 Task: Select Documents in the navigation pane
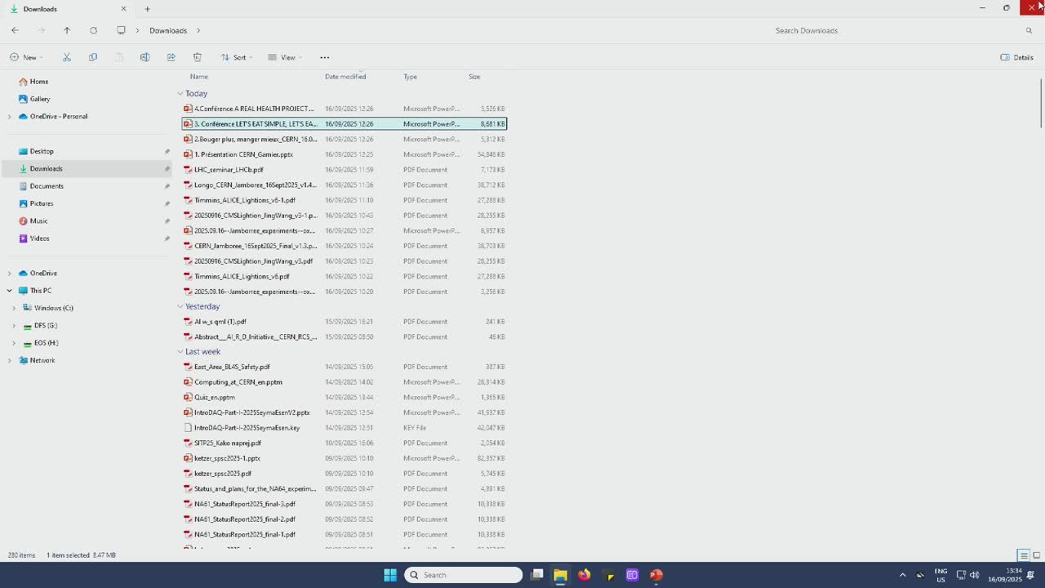(x=47, y=186)
